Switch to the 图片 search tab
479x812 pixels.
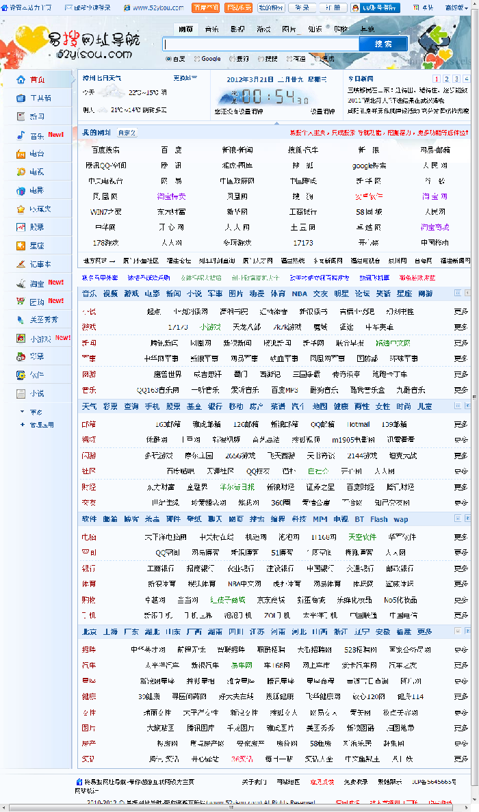click(x=289, y=29)
